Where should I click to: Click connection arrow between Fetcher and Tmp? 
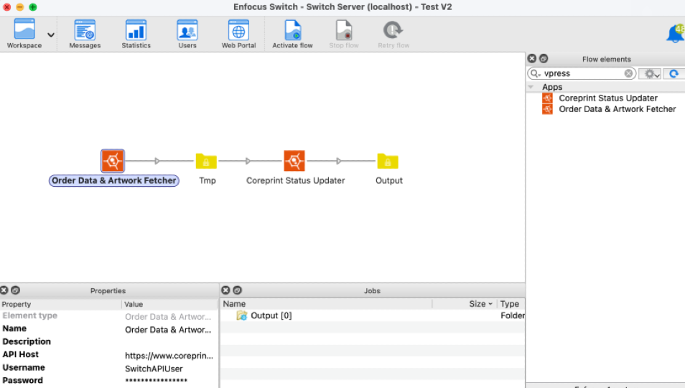coord(157,161)
